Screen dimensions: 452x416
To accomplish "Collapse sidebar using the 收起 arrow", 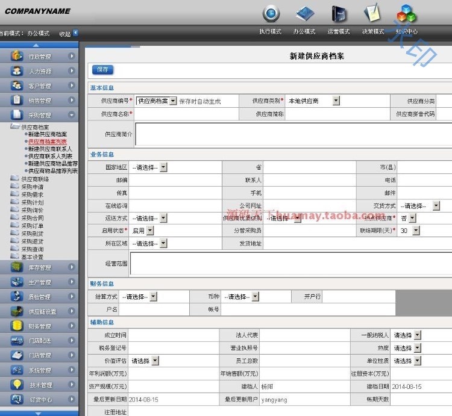I will click(75, 33).
